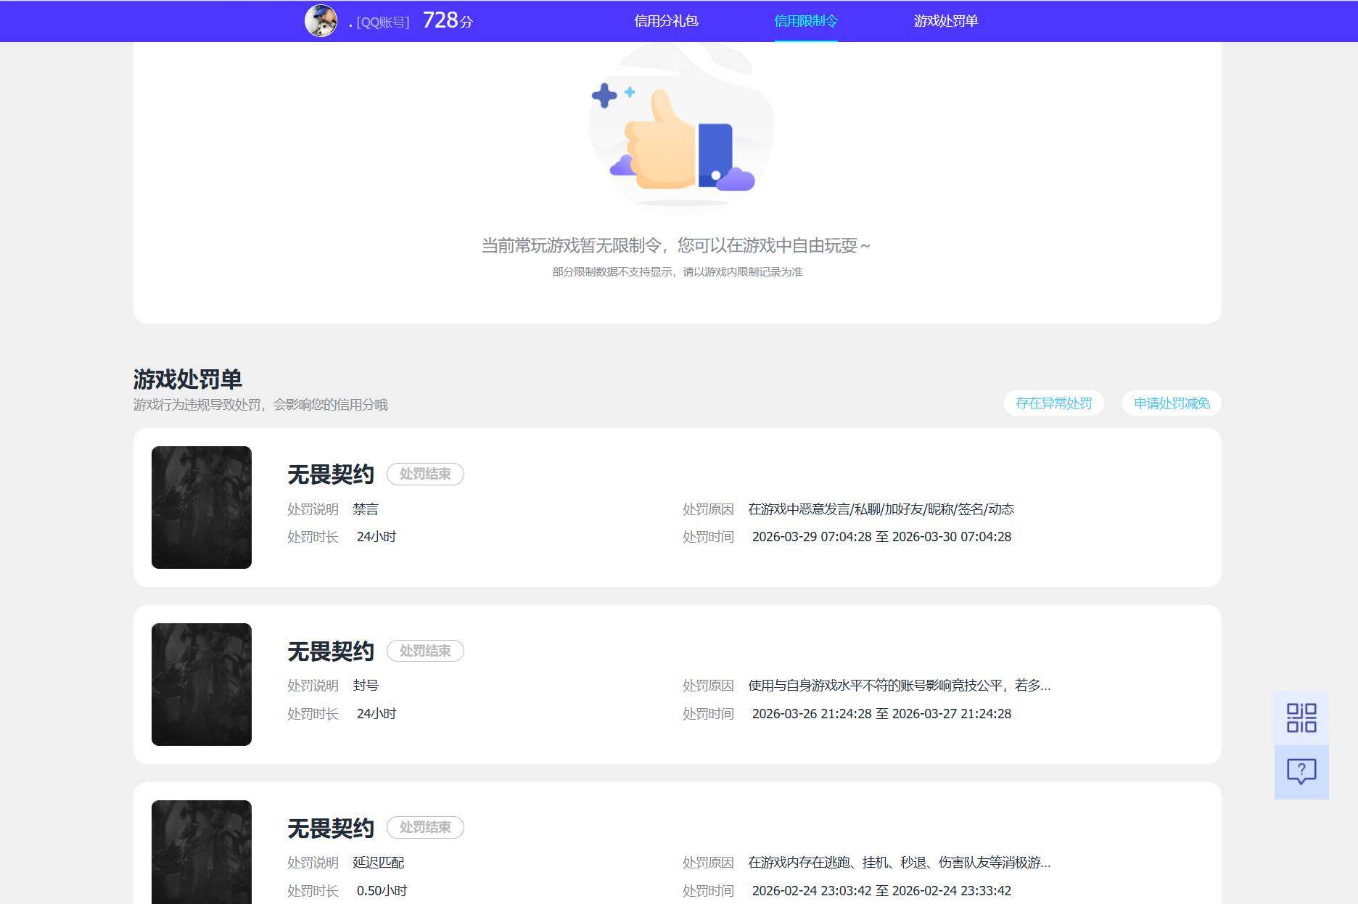1358x904 pixels.
Task: Open game thumbnail of 禁言 penalty card
Action: point(202,507)
